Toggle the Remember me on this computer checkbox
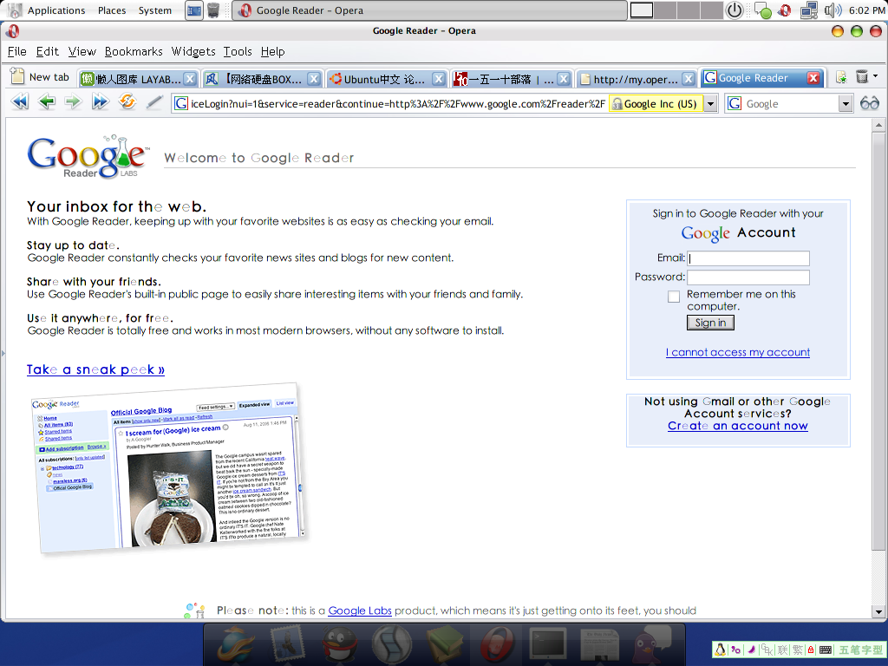 (673, 297)
